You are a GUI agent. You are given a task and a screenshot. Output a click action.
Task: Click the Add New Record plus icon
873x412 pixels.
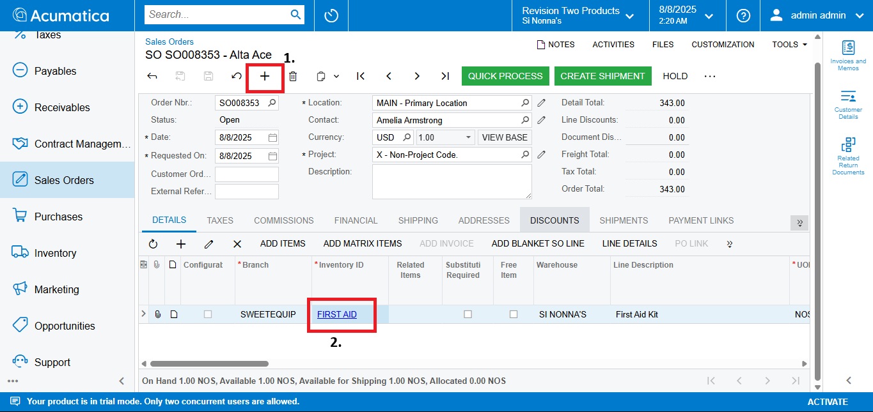coord(265,76)
